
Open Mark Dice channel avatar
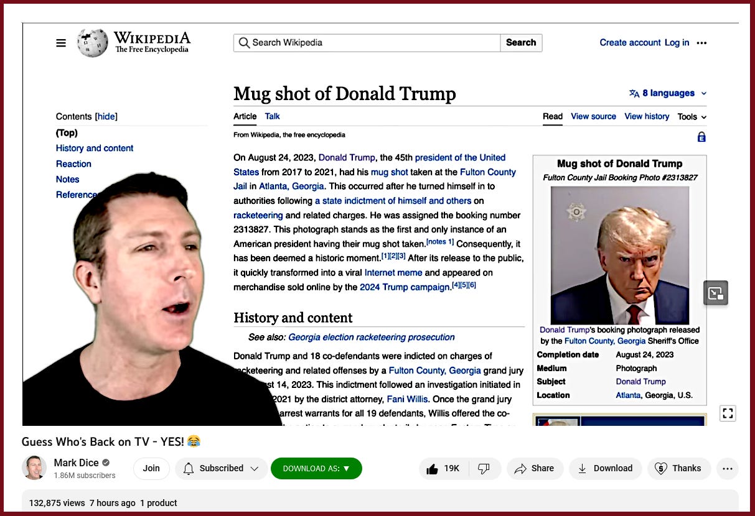click(x=34, y=468)
